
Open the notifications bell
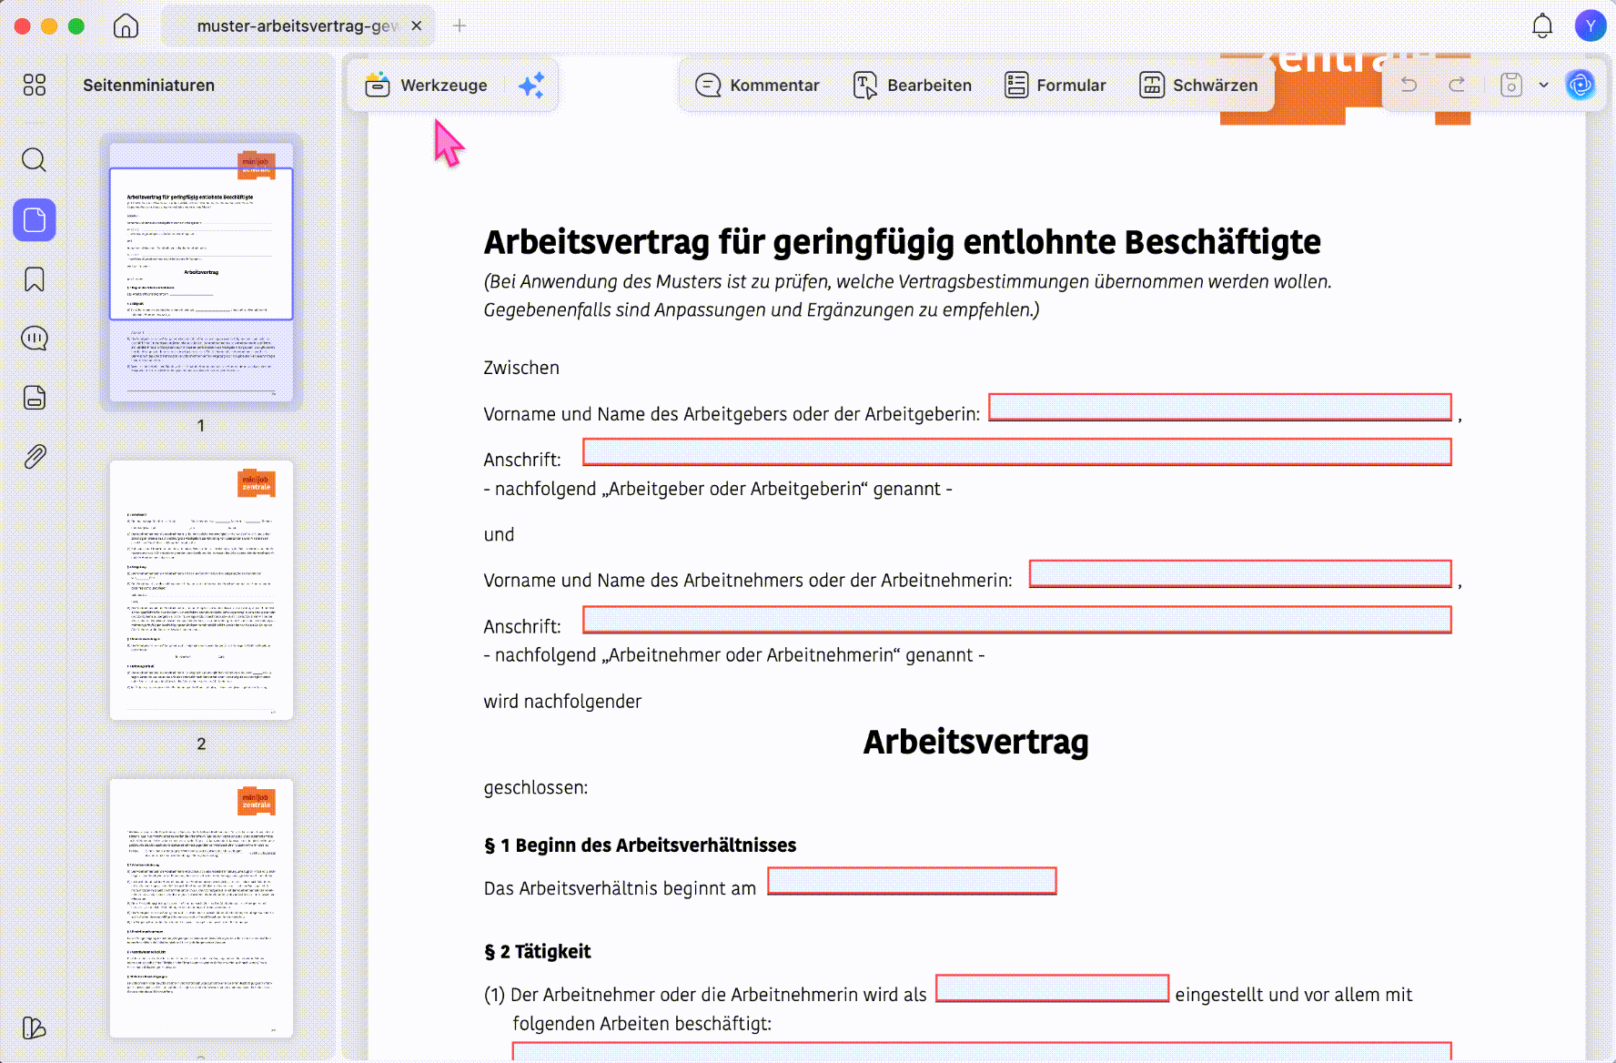pos(1542,26)
